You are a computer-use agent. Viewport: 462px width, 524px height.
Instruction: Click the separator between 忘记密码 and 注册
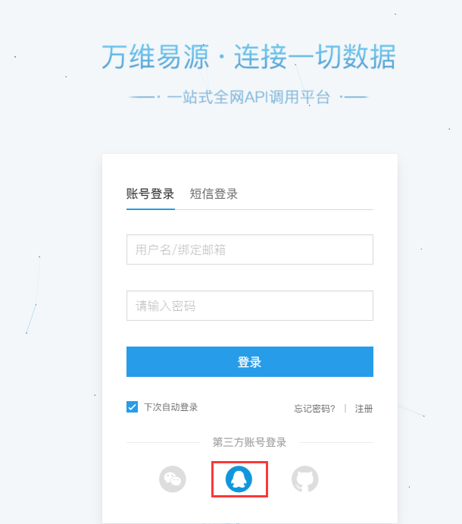point(345,409)
